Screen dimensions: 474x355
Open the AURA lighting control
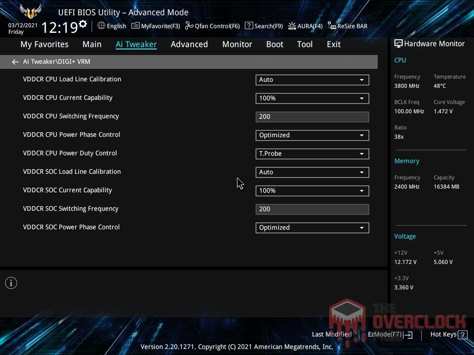click(x=306, y=26)
